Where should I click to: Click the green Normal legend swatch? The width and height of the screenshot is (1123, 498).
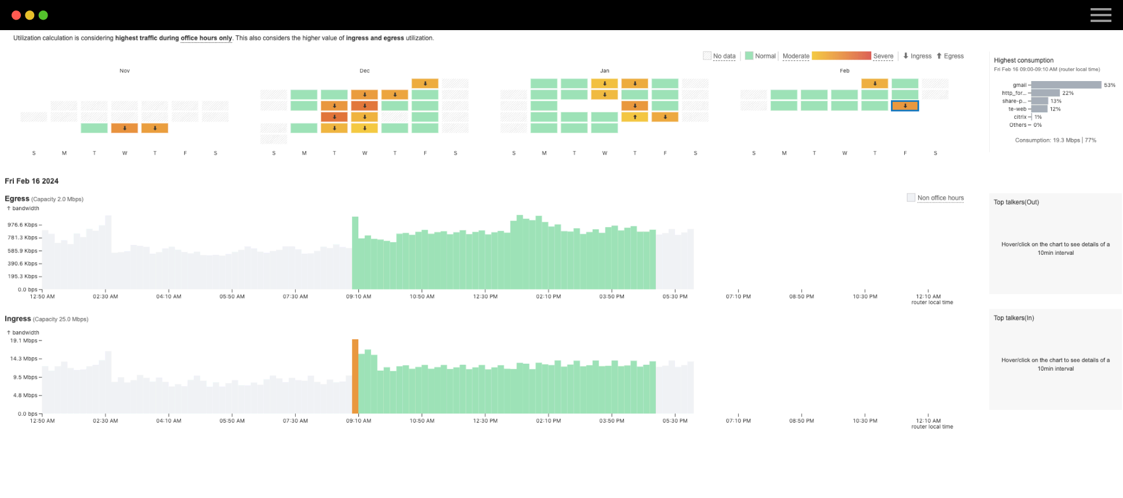pyautogui.click(x=749, y=56)
